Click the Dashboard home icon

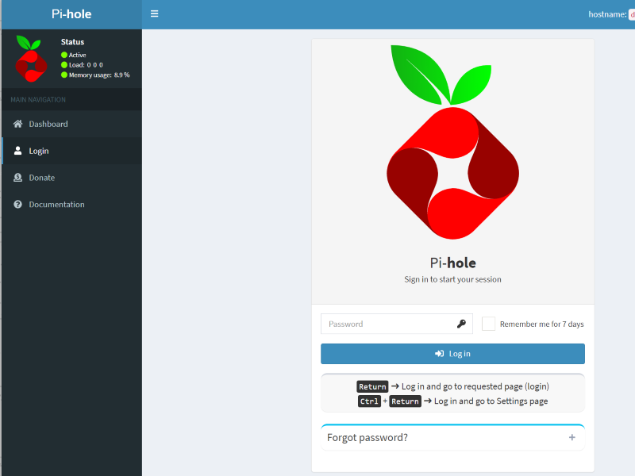coord(17,124)
